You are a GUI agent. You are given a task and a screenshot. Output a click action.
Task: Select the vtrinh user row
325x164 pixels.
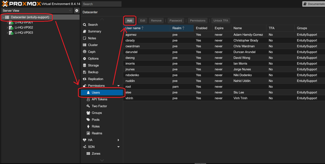[x=224, y=98]
